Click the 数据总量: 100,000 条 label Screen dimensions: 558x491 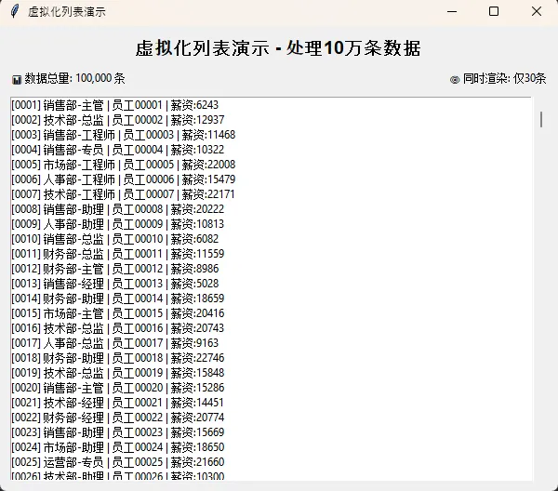coord(74,80)
